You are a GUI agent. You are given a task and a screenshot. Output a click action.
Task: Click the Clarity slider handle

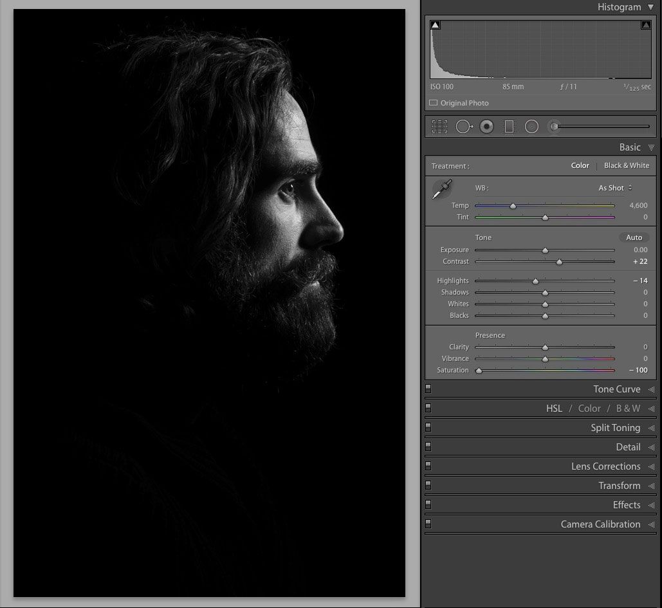pos(545,347)
